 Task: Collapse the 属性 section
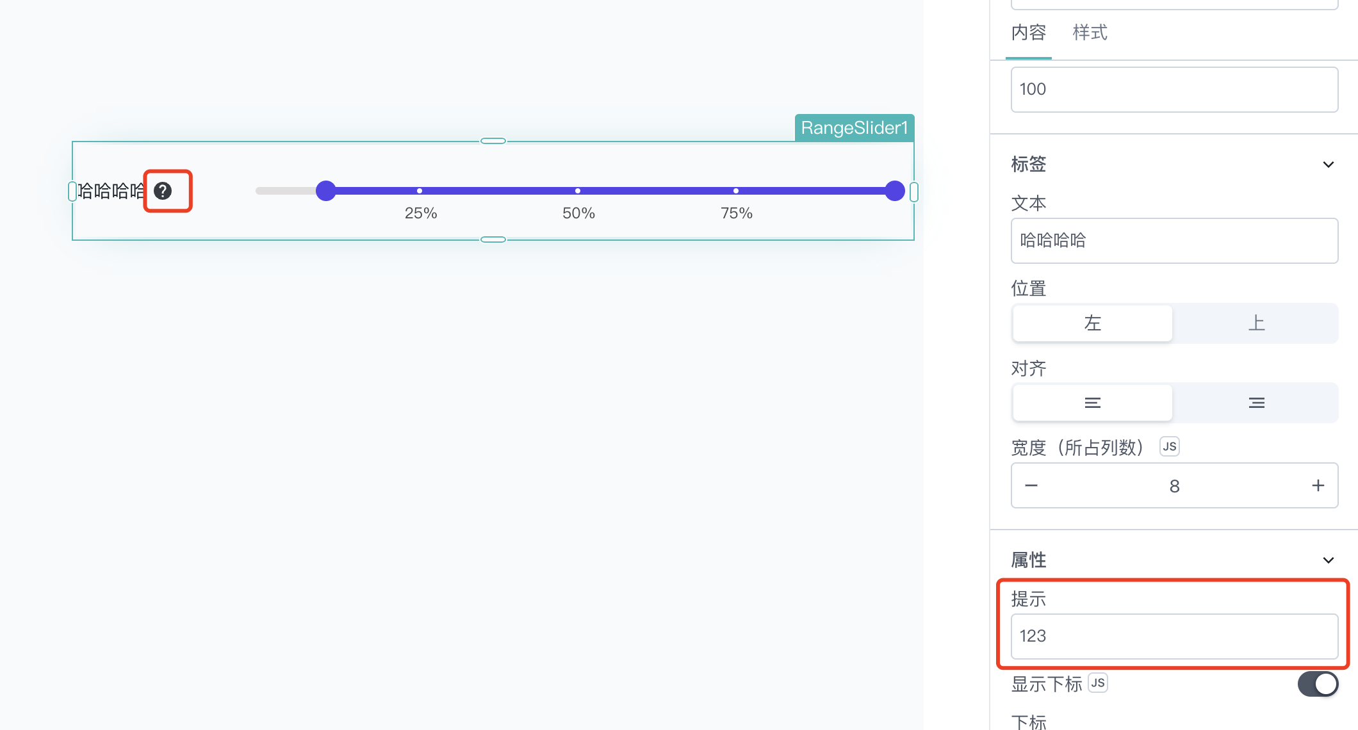1329,560
